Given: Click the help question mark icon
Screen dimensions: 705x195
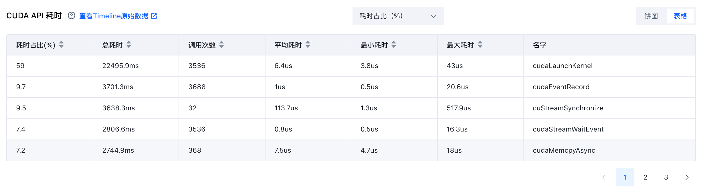Looking at the screenshot, I should (72, 16).
